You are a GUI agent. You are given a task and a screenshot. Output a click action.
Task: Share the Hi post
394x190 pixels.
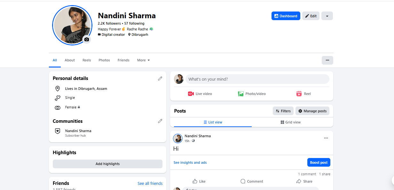[x=304, y=181]
